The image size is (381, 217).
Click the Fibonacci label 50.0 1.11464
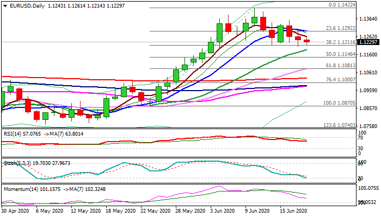(x=341, y=54)
